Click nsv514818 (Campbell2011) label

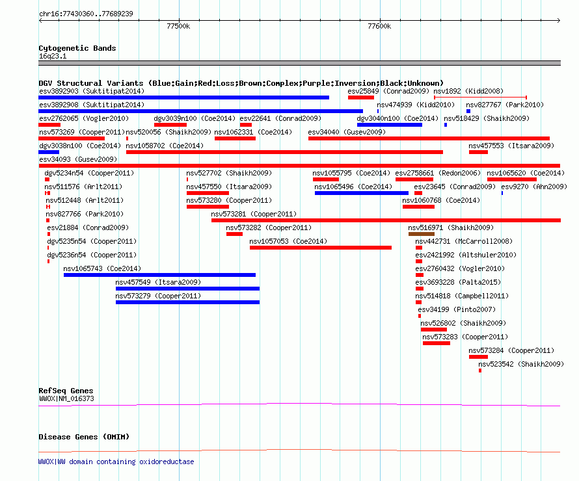pos(462,296)
